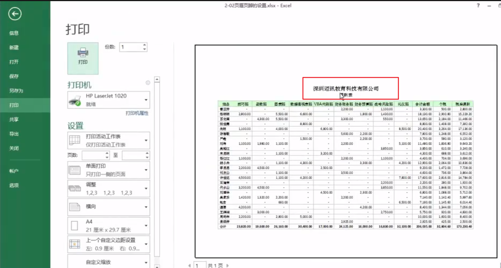The height and width of the screenshot is (268, 501).
Task: Select 保存 in the sidebar
Action: click(x=14, y=76)
